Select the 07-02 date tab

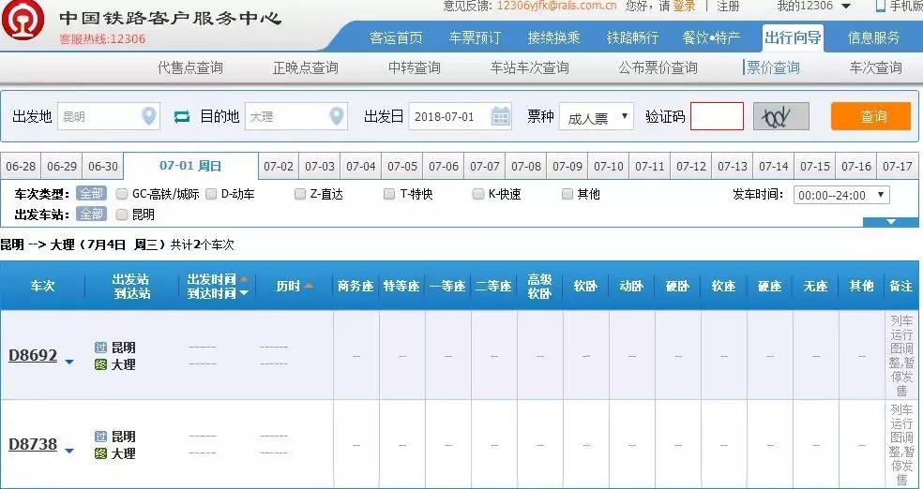pos(279,167)
